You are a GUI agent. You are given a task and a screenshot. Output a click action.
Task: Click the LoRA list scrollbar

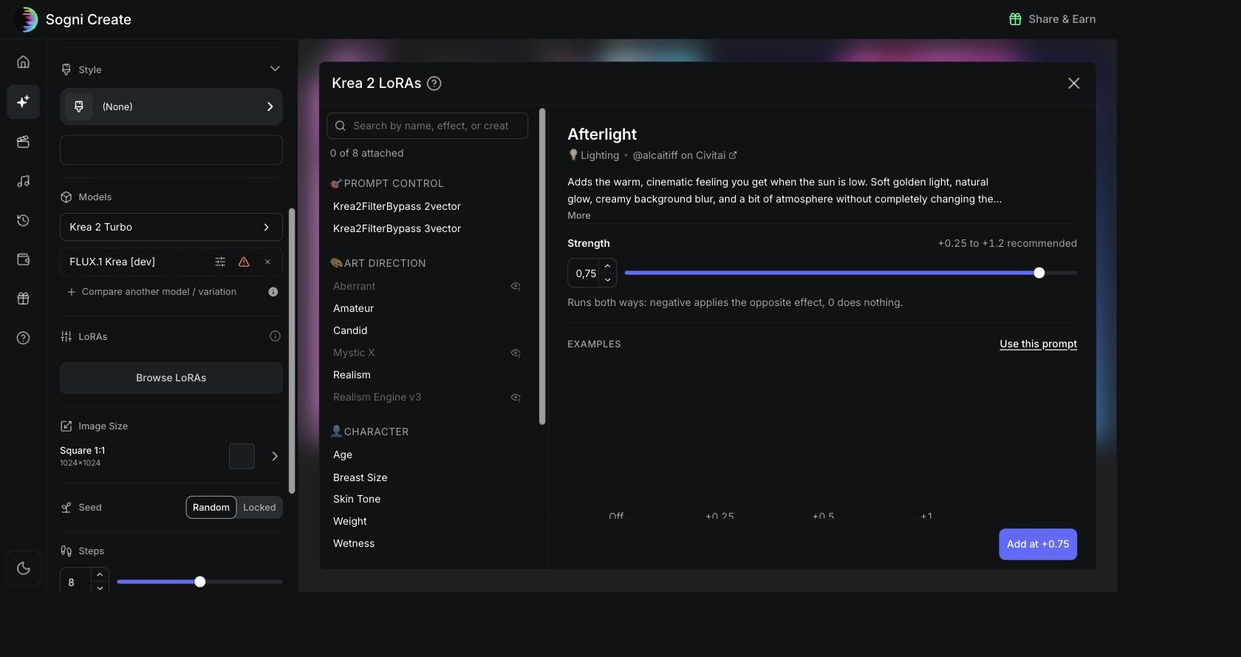(542, 267)
